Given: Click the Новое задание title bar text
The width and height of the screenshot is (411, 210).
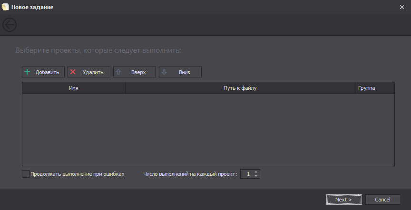Looking at the screenshot, I should point(32,7).
